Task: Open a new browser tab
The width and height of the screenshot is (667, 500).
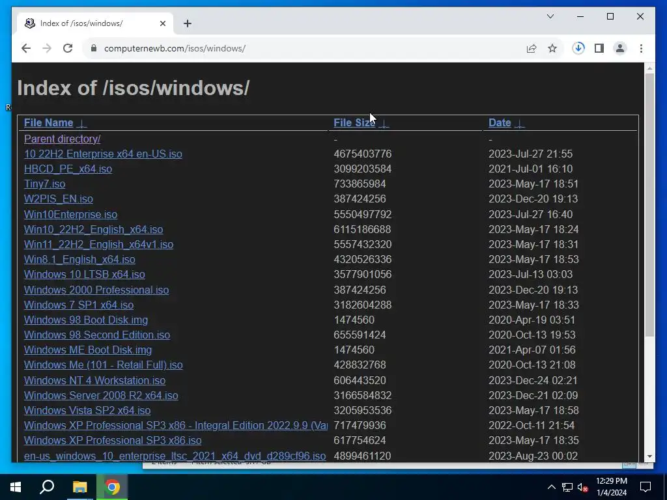Action: tap(188, 23)
